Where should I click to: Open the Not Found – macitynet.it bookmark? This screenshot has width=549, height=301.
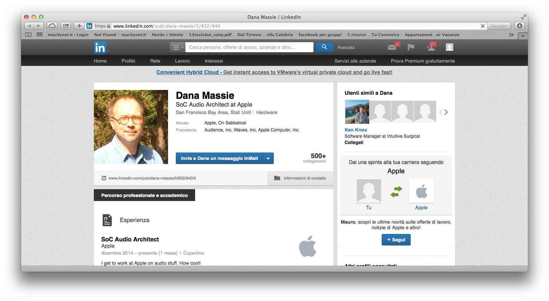click(120, 35)
